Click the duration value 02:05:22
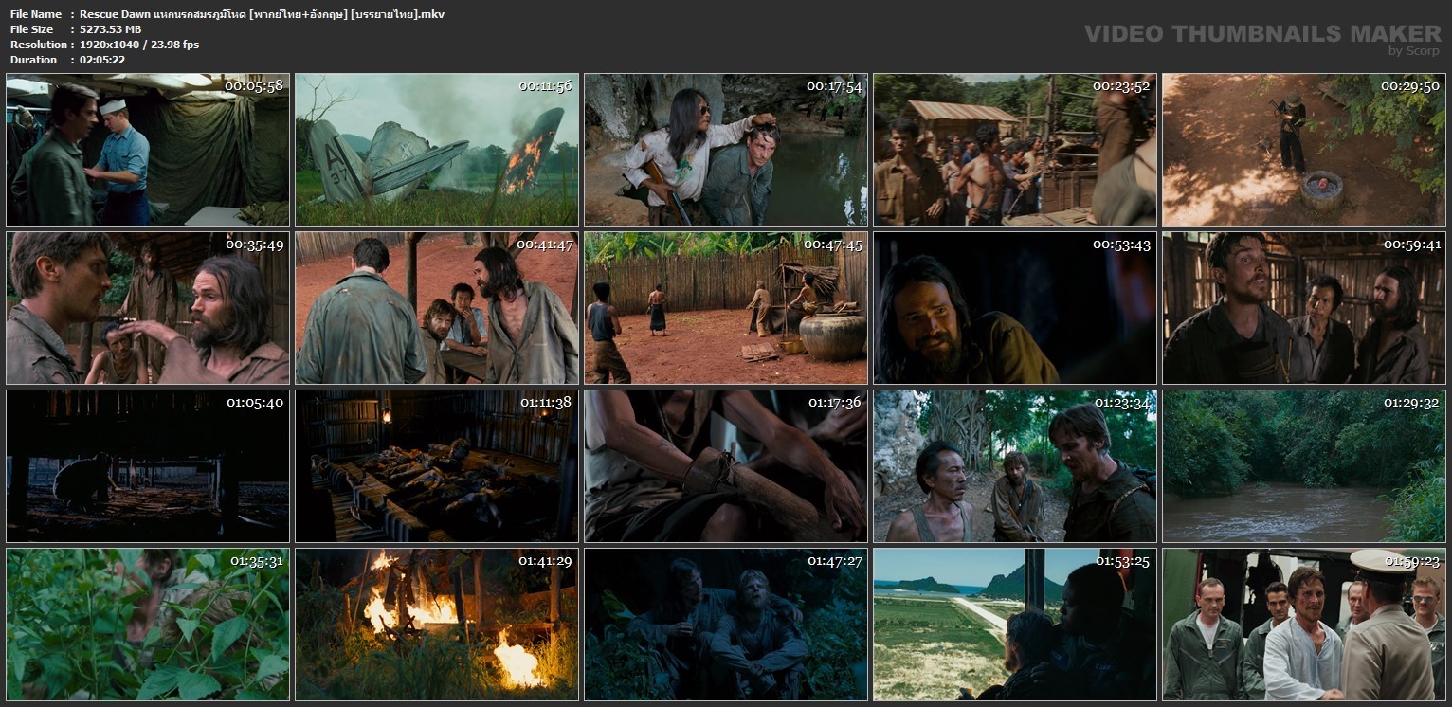Screen dimensions: 1452x707 point(102,60)
